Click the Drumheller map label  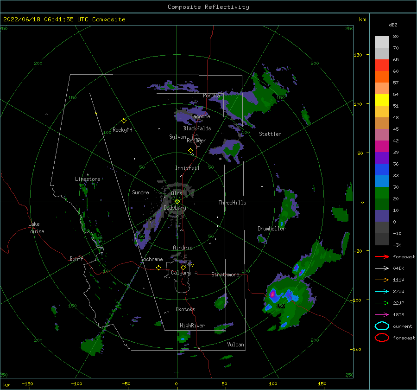(272, 229)
